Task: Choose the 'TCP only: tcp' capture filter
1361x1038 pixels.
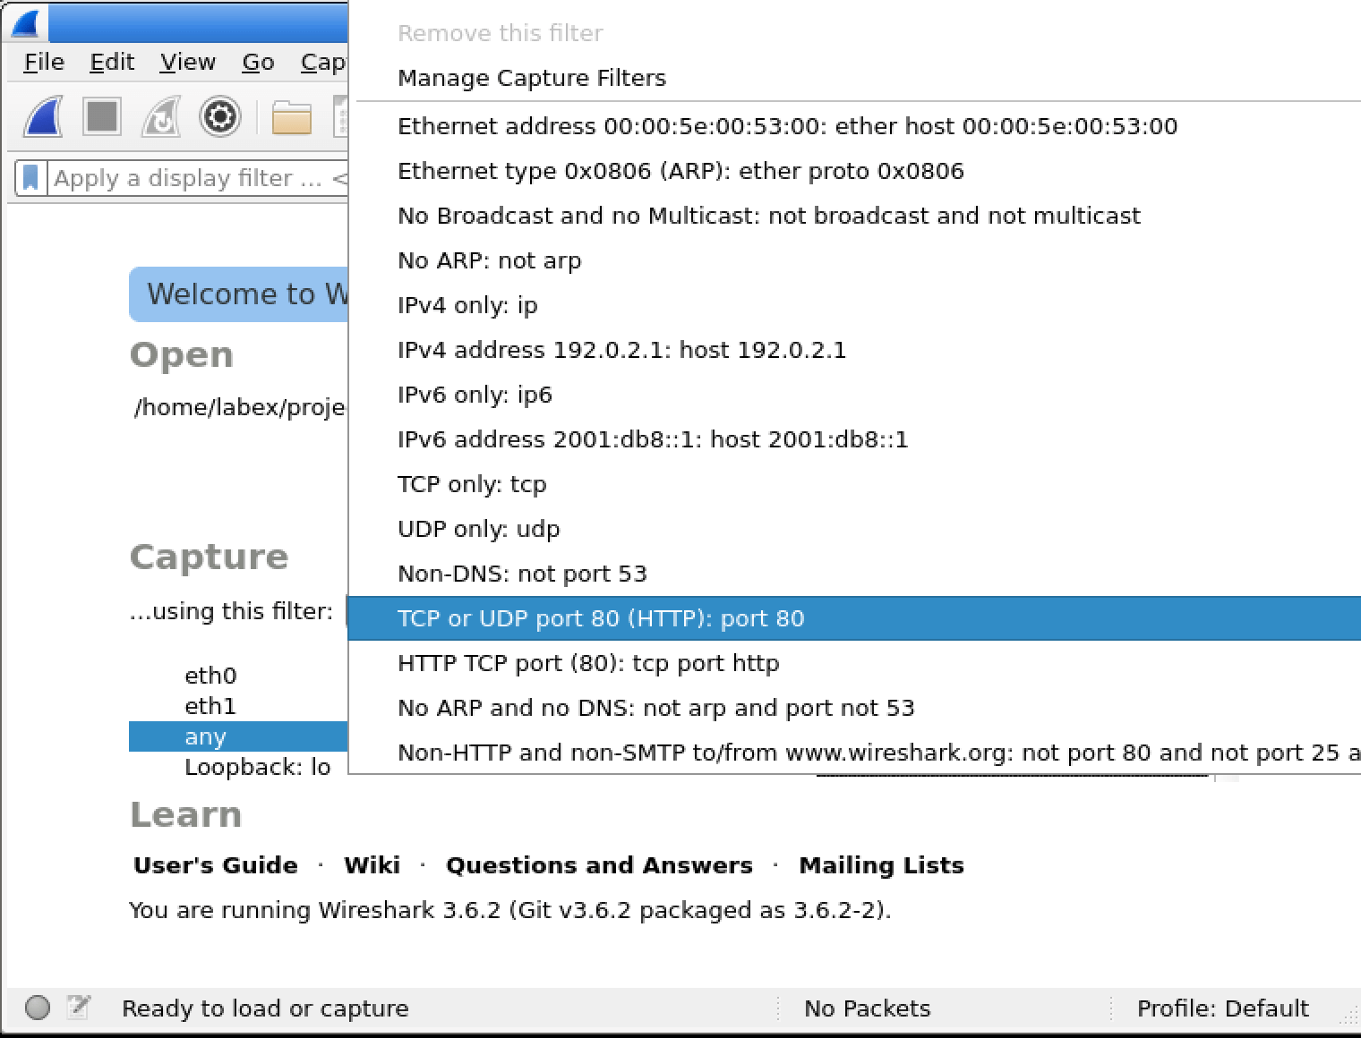Action: tap(472, 484)
